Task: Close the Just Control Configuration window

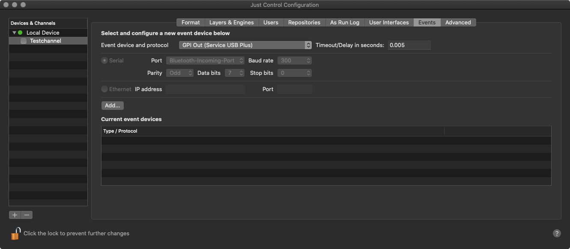Action: pyautogui.click(x=6, y=5)
